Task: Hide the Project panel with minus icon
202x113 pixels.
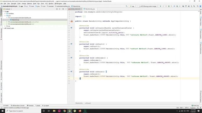Action: pos(66,9)
